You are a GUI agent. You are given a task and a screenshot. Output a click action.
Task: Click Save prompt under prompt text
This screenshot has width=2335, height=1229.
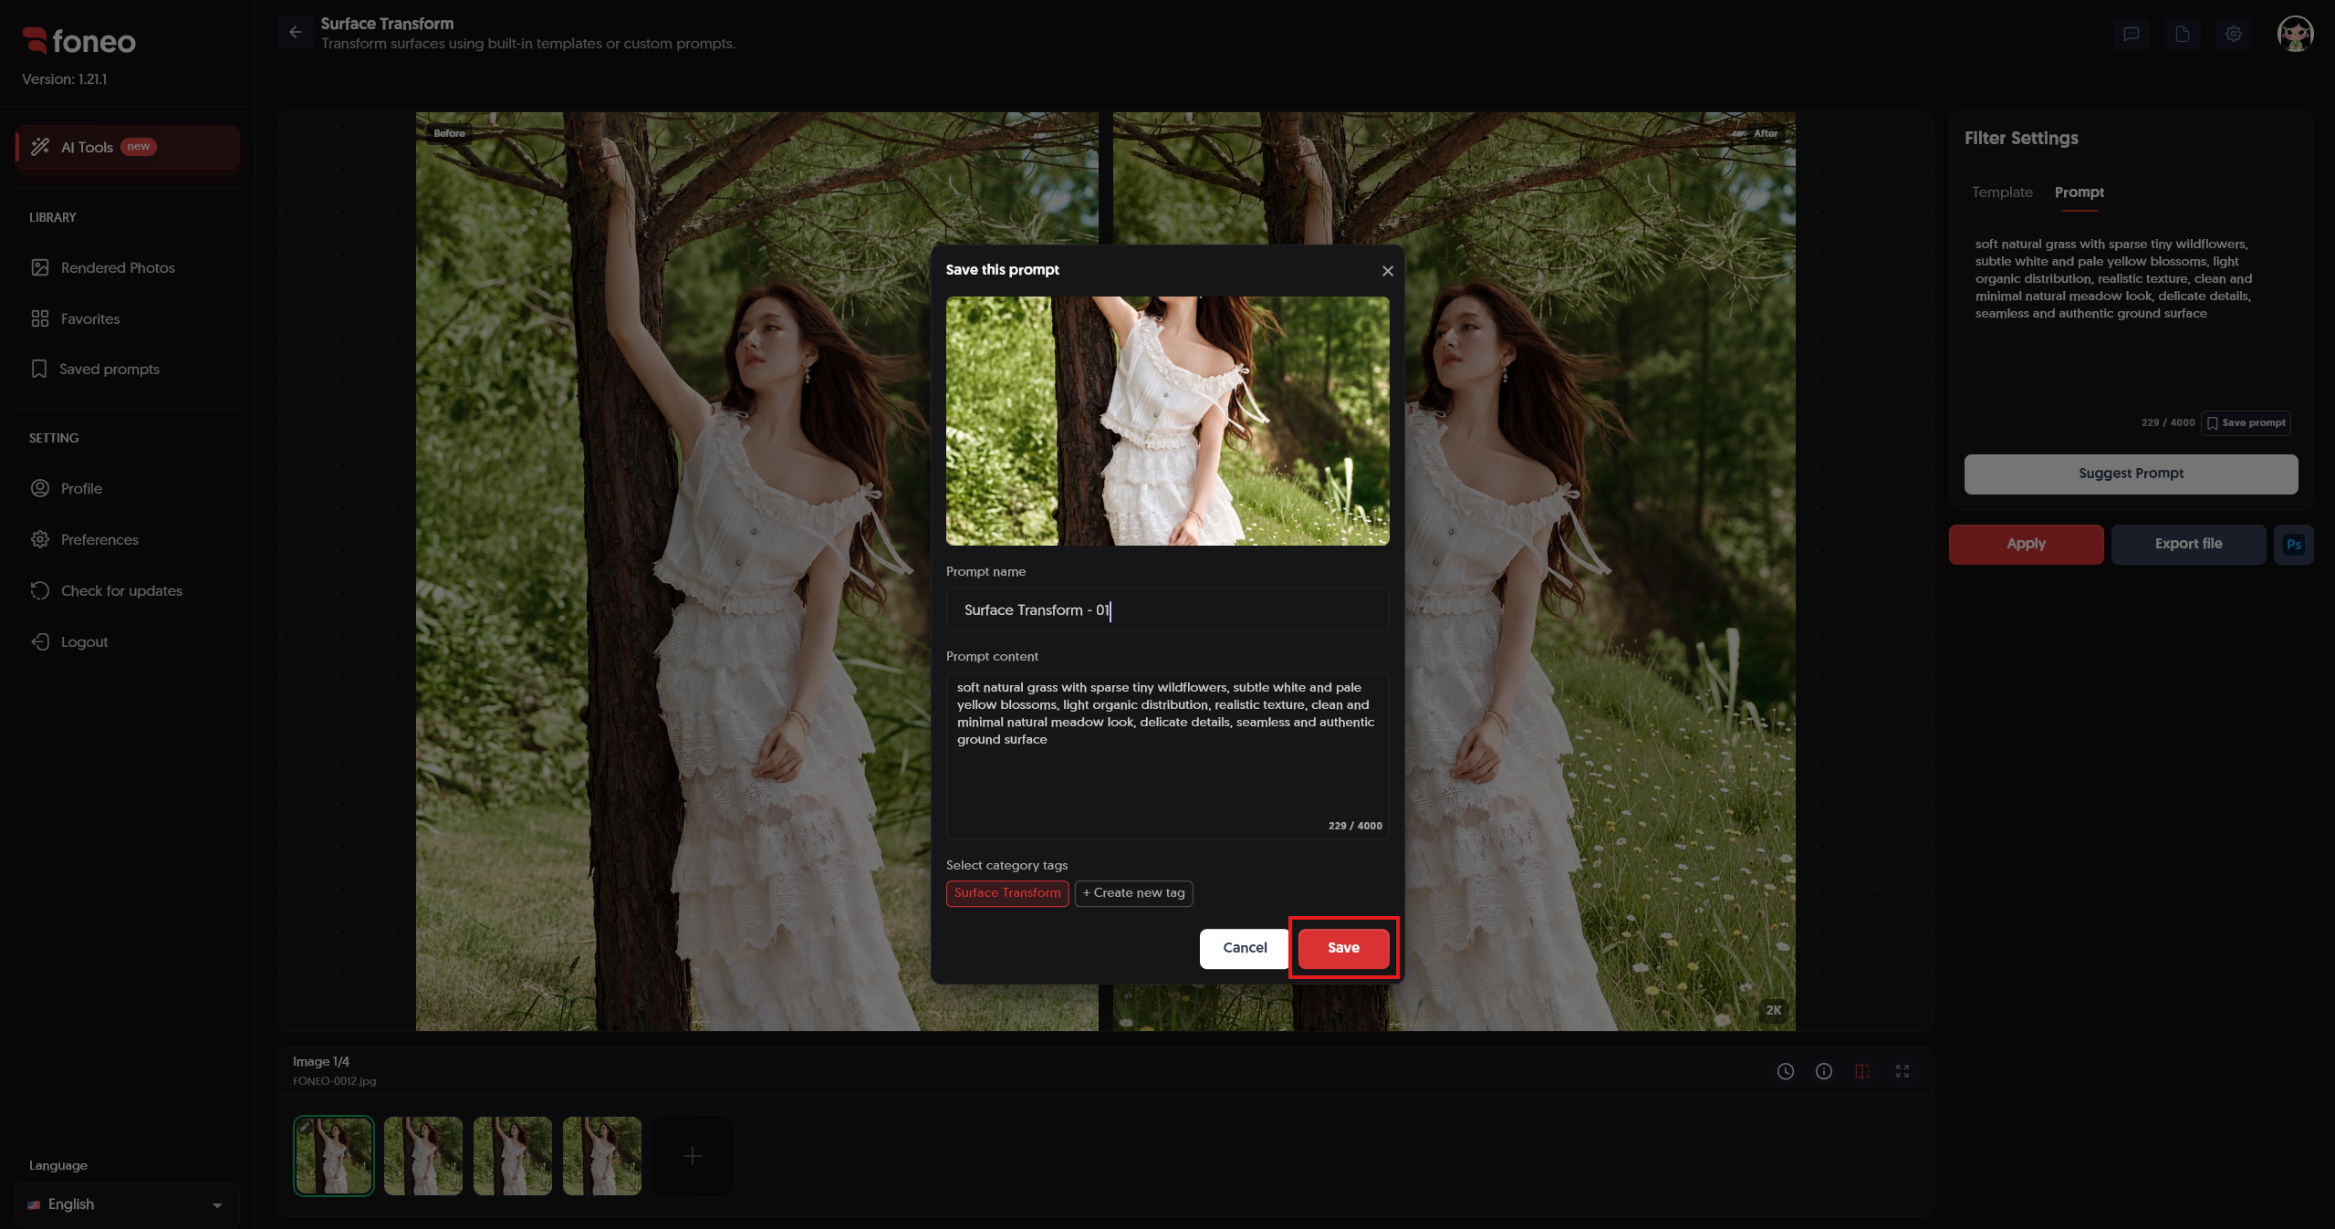coord(2246,422)
